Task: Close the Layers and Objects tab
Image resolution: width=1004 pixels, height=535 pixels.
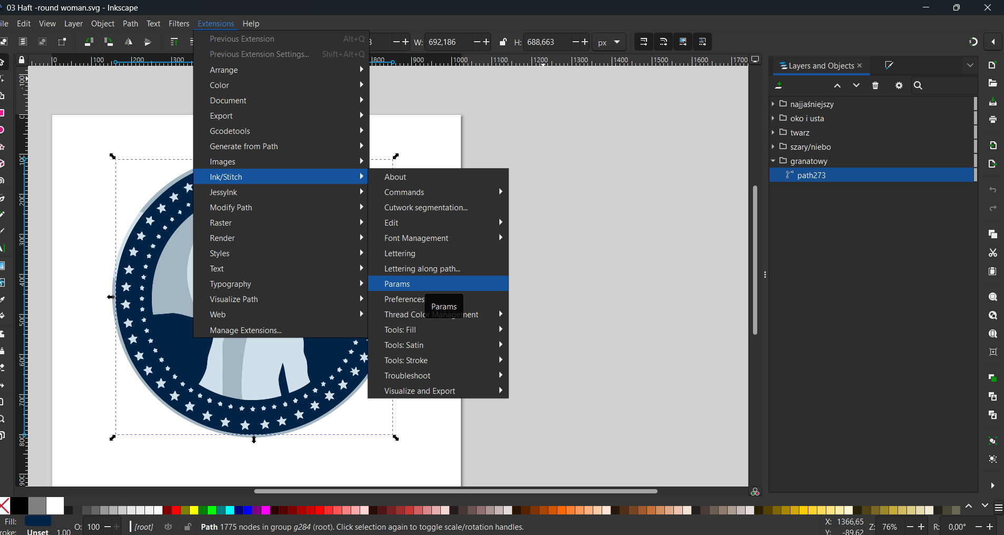Action: point(860,65)
